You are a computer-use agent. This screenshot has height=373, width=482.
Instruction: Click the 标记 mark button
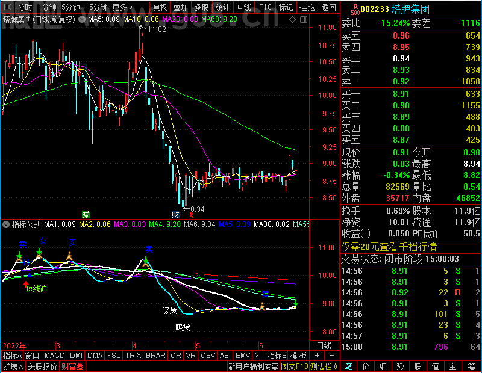[286, 7]
